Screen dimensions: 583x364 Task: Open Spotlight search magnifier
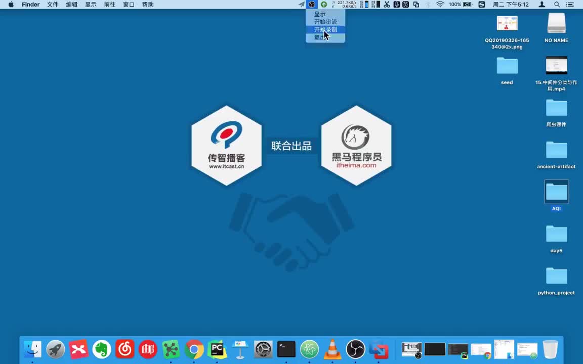pyautogui.click(x=557, y=5)
